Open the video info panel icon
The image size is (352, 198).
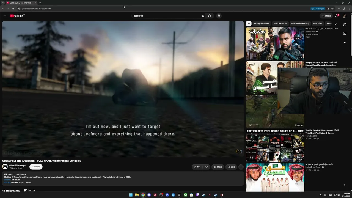coord(345,24)
